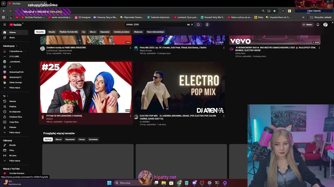Viewport: 334px width, 187px height.
Task: Click the YouTube logo
Action: pyautogui.click(x=16, y=25)
